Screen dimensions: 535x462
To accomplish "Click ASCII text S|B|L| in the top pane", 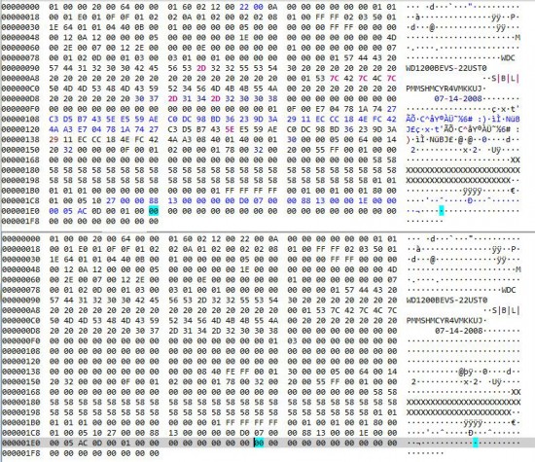I will [505, 78].
